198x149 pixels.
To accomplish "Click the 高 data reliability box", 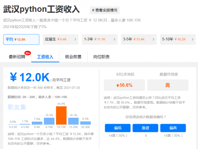I will point(168,85).
